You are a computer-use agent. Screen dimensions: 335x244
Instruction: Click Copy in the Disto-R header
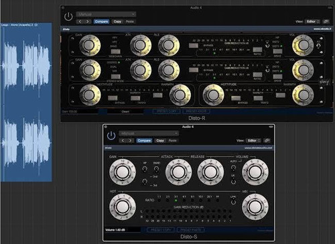tap(117, 21)
